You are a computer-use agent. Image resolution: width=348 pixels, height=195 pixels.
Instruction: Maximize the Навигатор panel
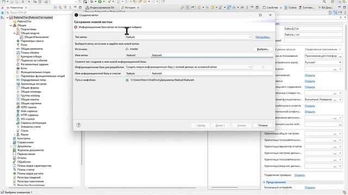click(80, 8)
